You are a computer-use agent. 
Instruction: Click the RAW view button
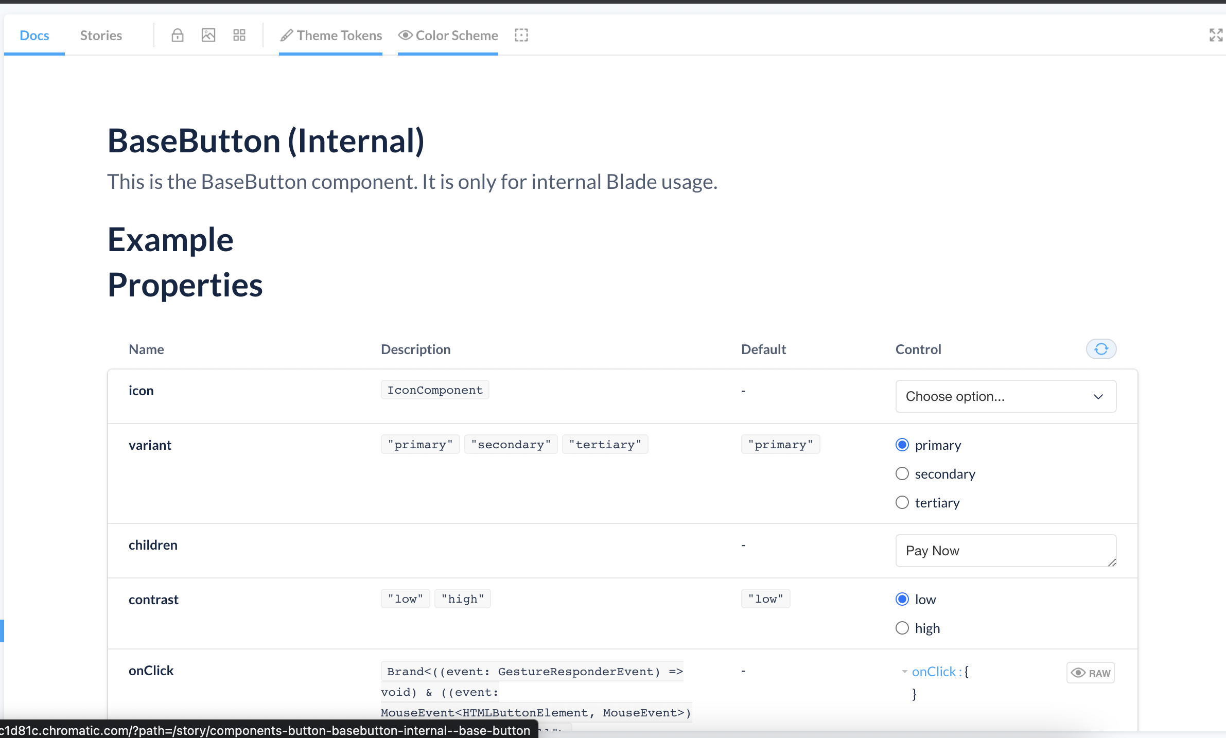(x=1090, y=673)
